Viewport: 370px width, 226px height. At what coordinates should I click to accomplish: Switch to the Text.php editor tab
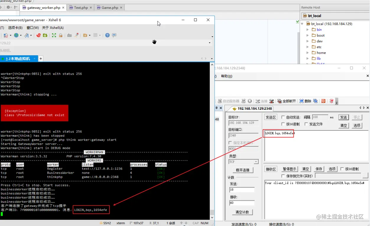click(81, 8)
